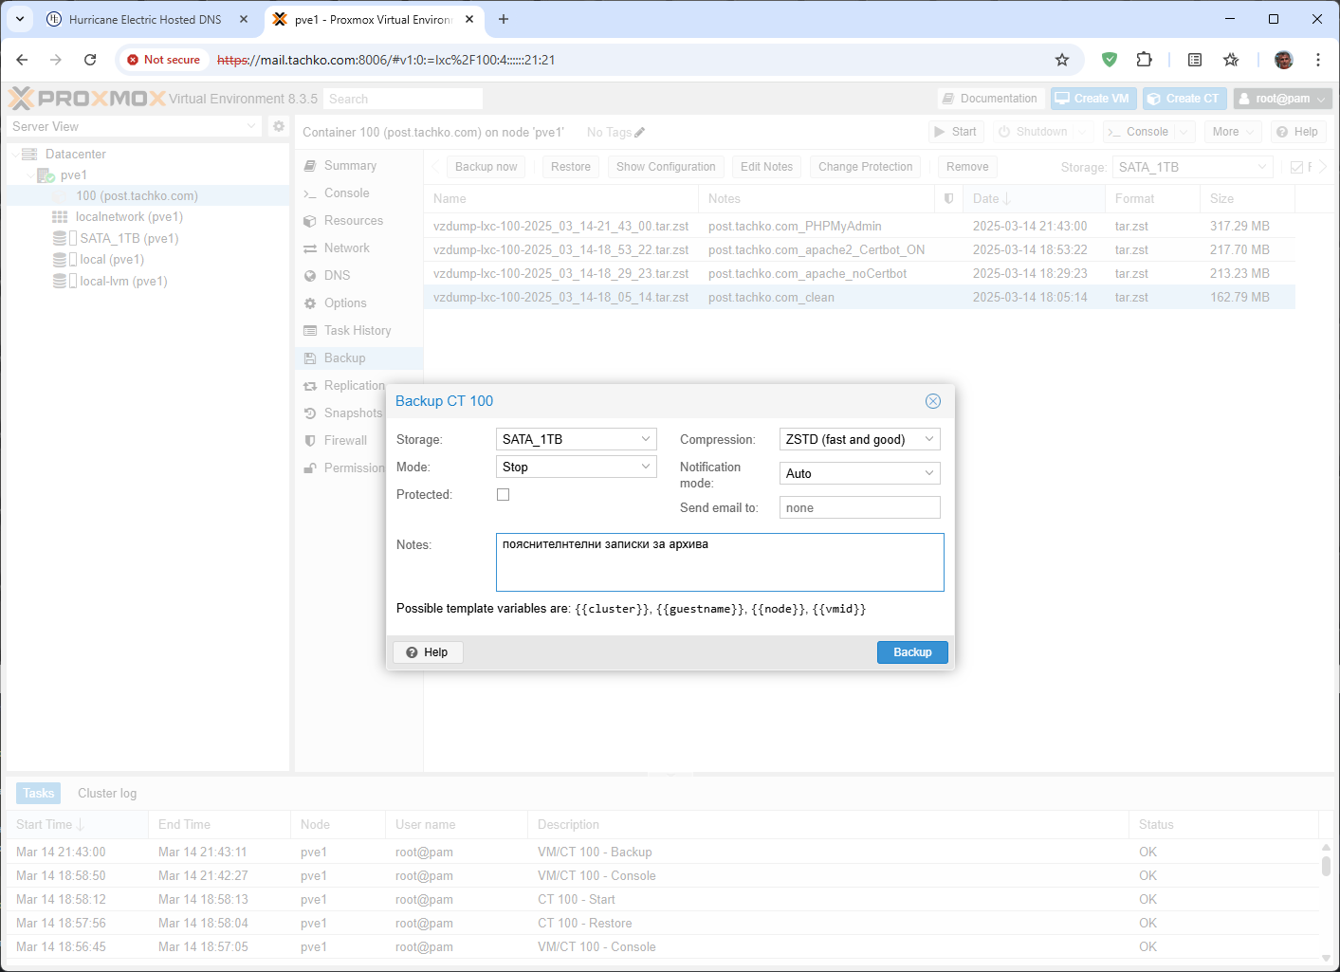
Task: Close the Backup CT 100 dialog
Action: 933,401
